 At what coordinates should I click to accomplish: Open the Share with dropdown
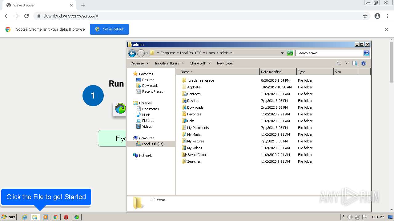click(x=200, y=63)
